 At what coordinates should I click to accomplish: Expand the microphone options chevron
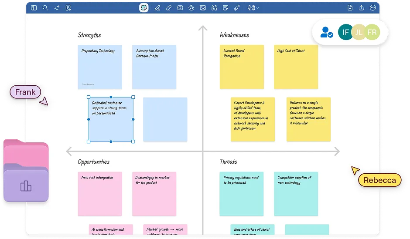pyautogui.click(x=258, y=8)
